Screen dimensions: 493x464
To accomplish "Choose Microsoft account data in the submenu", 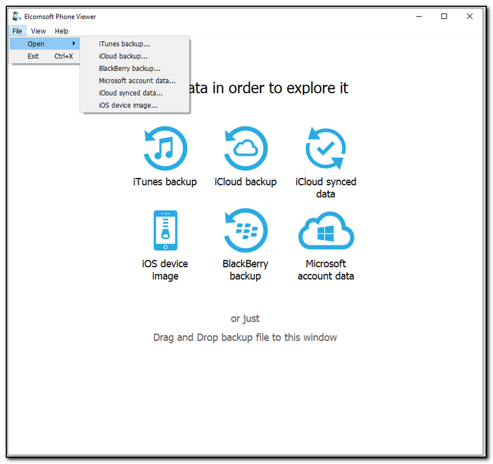I will point(137,81).
